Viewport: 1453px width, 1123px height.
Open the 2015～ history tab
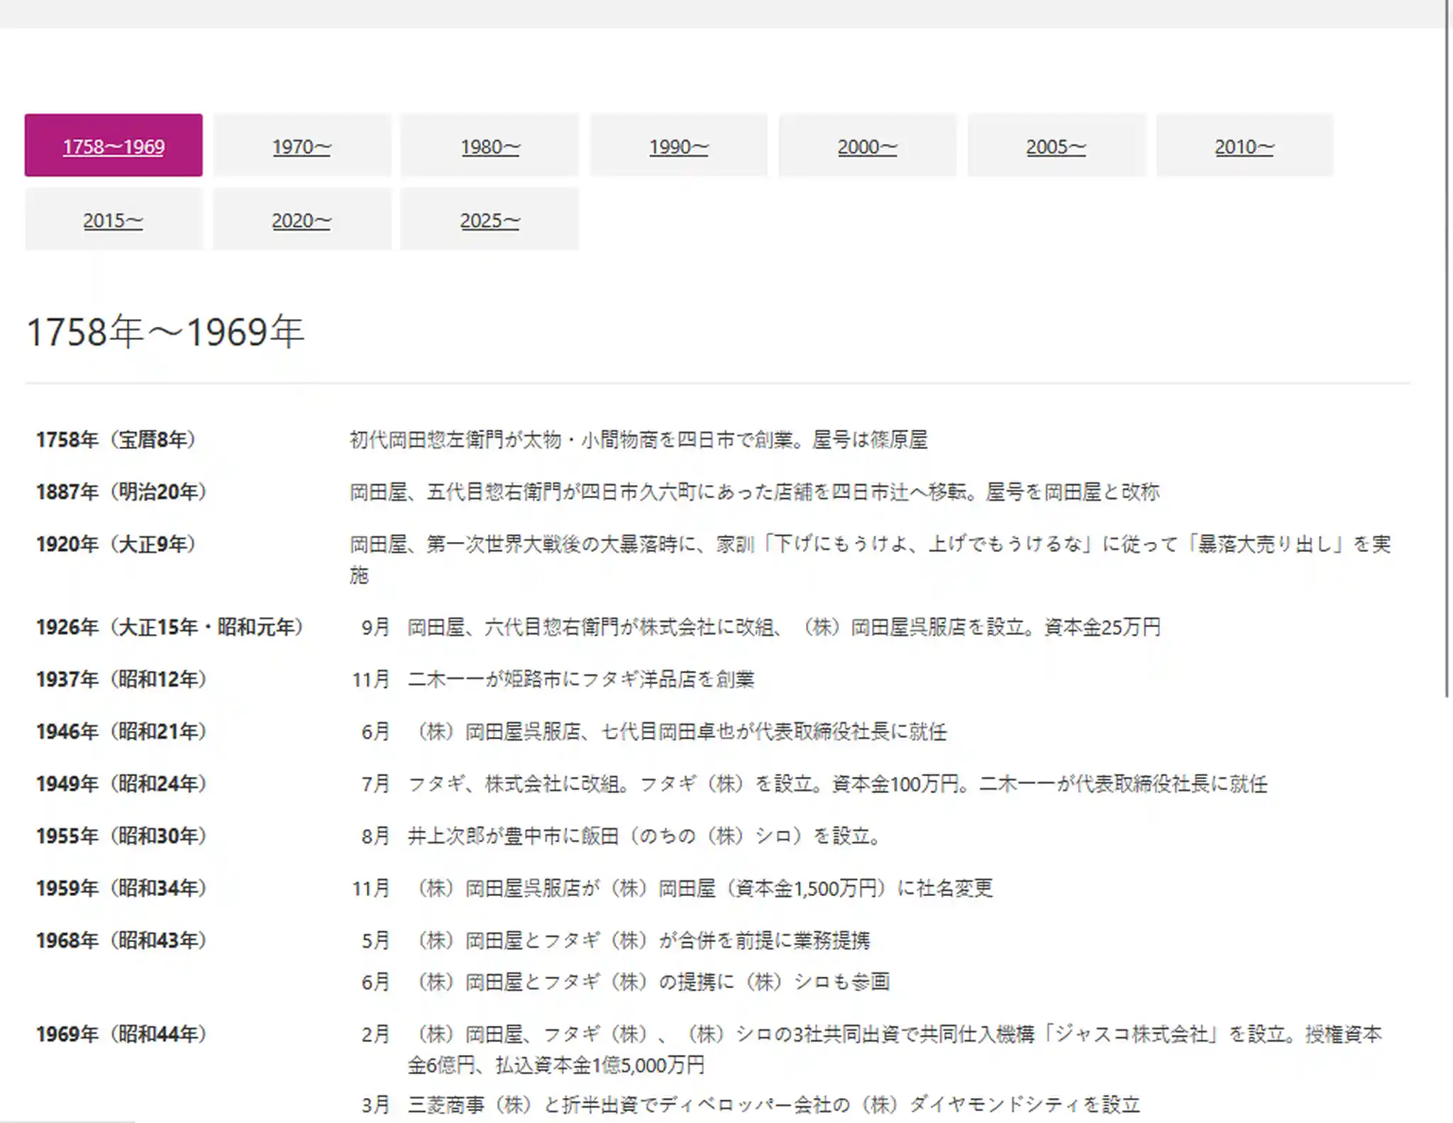(x=114, y=219)
